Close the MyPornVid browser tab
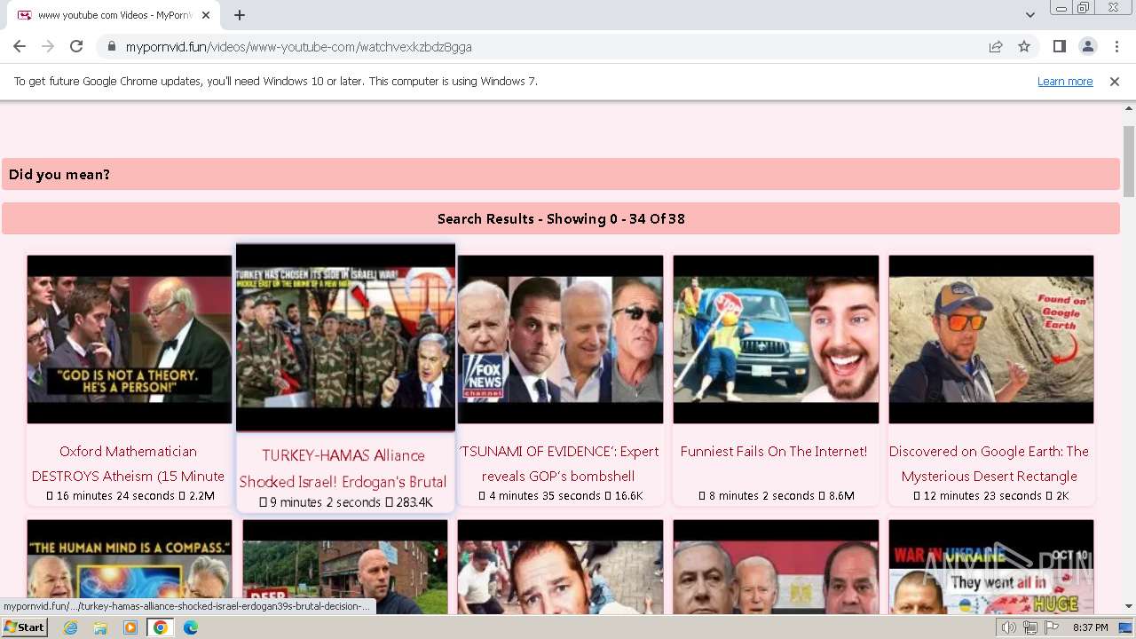The width and height of the screenshot is (1136, 639). (207, 15)
